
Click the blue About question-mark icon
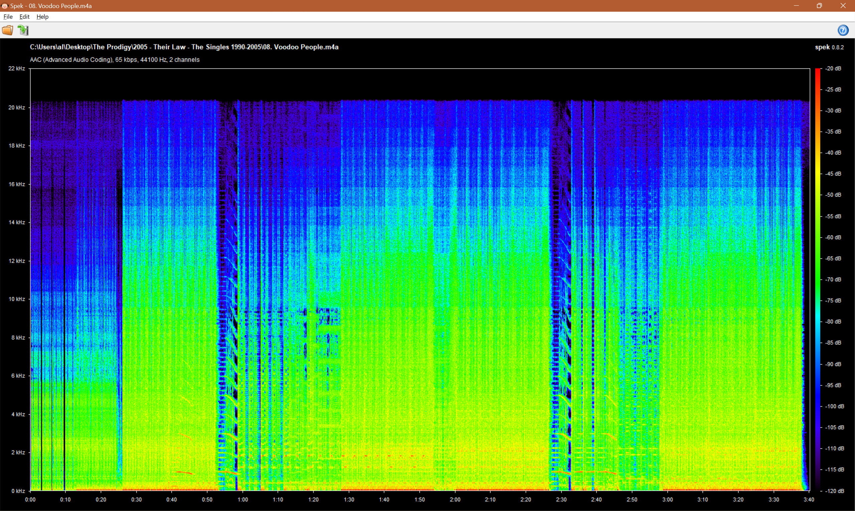click(843, 30)
